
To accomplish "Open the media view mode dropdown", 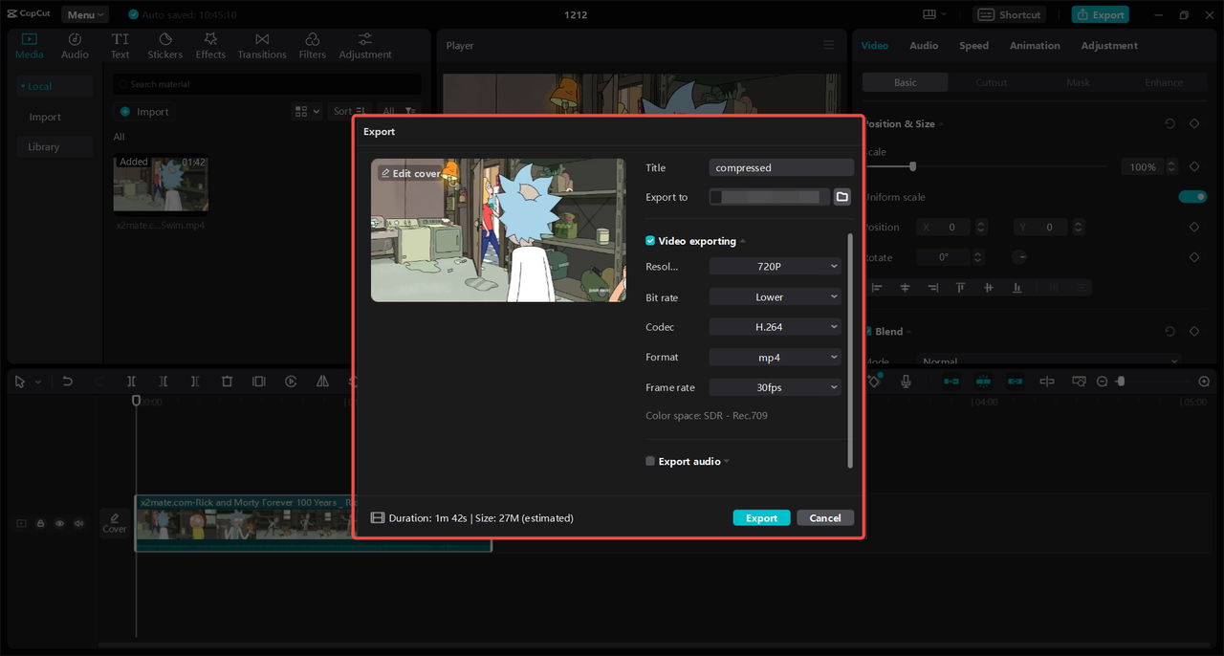I will pyautogui.click(x=307, y=112).
